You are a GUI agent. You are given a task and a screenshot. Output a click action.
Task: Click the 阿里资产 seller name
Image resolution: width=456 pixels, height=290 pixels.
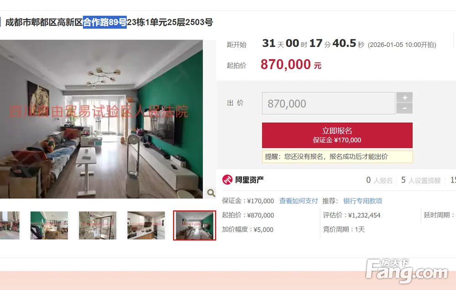[x=249, y=180]
